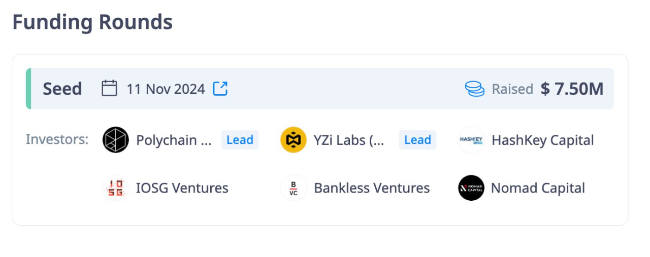Viewport: 650px width, 257px height.
Task: Open the Nomad Capital investor link
Action: (x=538, y=188)
